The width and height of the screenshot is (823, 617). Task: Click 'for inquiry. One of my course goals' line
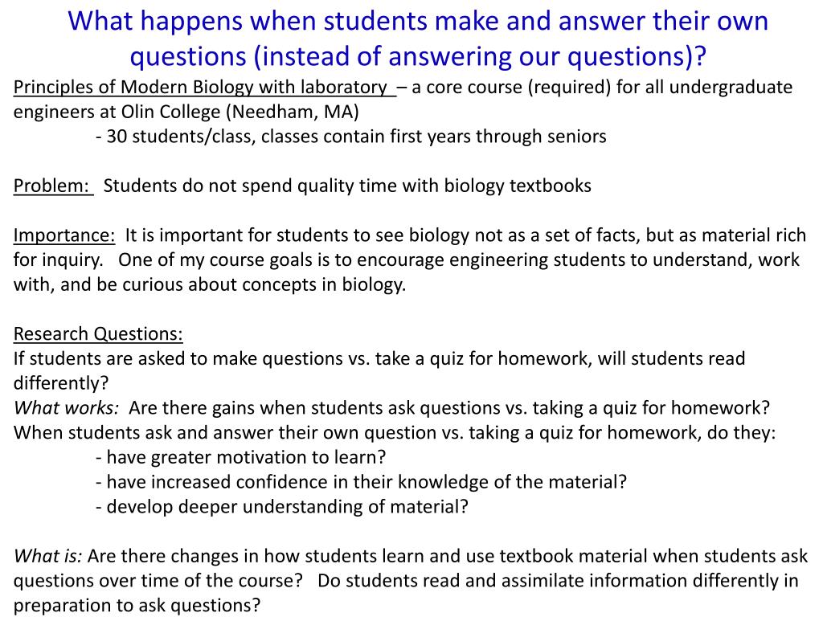point(406,259)
